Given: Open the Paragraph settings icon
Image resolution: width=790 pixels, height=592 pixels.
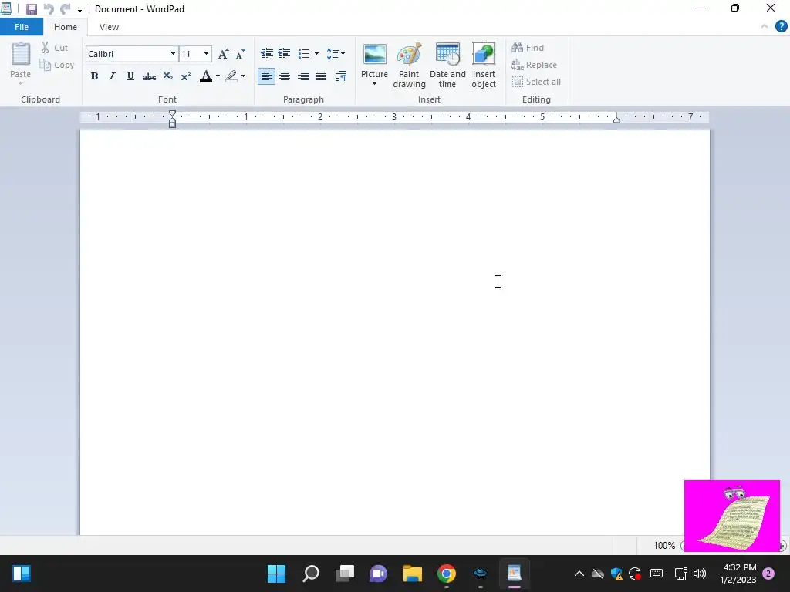Looking at the screenshot, I should (x=340, y=76).
